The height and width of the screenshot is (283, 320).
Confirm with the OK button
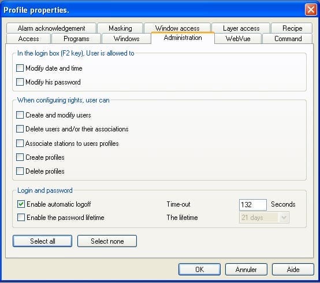click(199, 270)
